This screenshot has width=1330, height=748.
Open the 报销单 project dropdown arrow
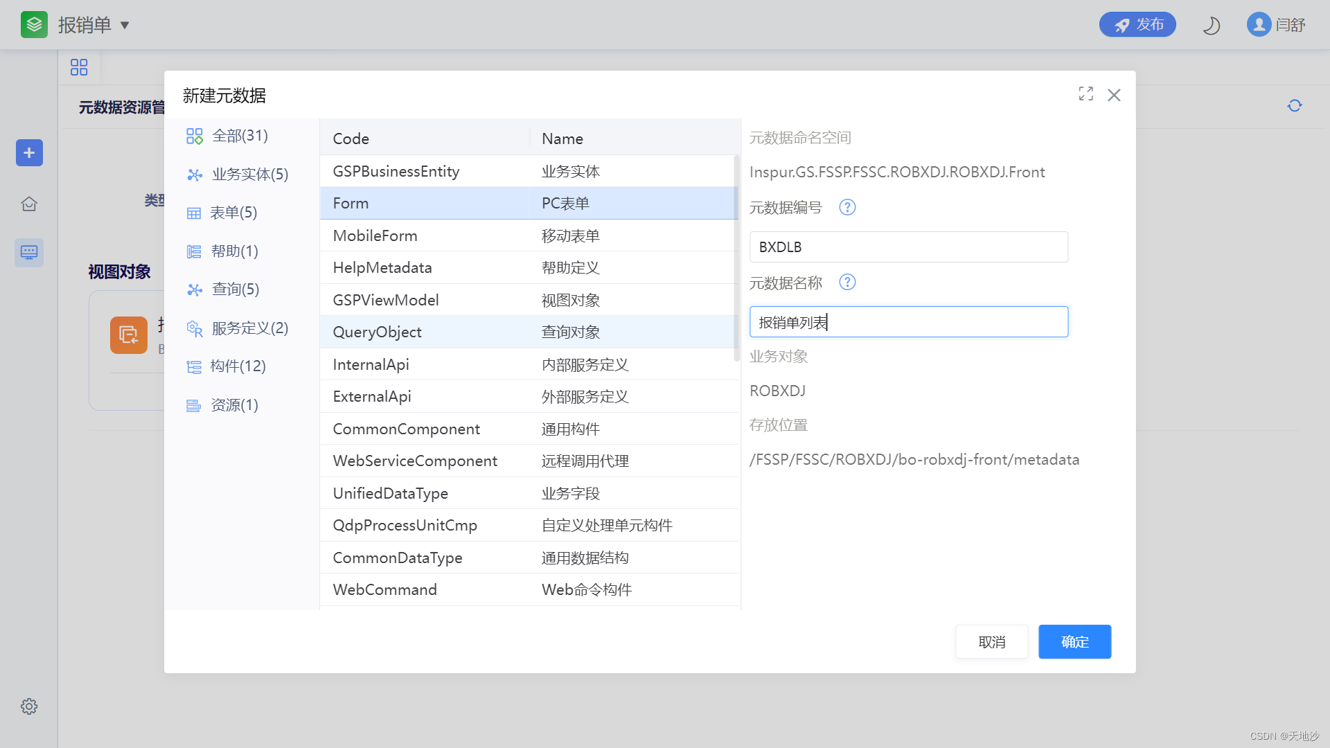tap(125, 26)
